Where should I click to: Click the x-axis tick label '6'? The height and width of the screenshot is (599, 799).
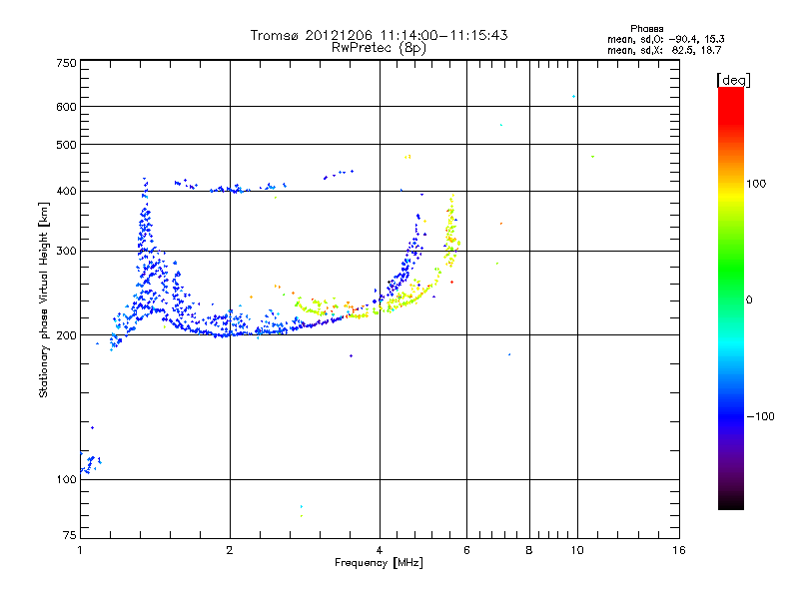pos(466,550)
